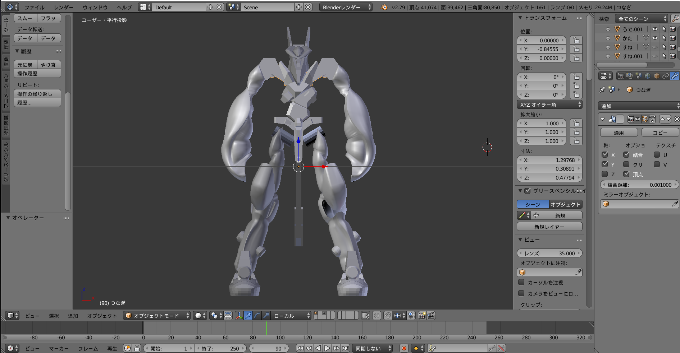This screenshot has width=680, height=353.
Task: Enable texture V mirror checkbox
Action: 657,164
